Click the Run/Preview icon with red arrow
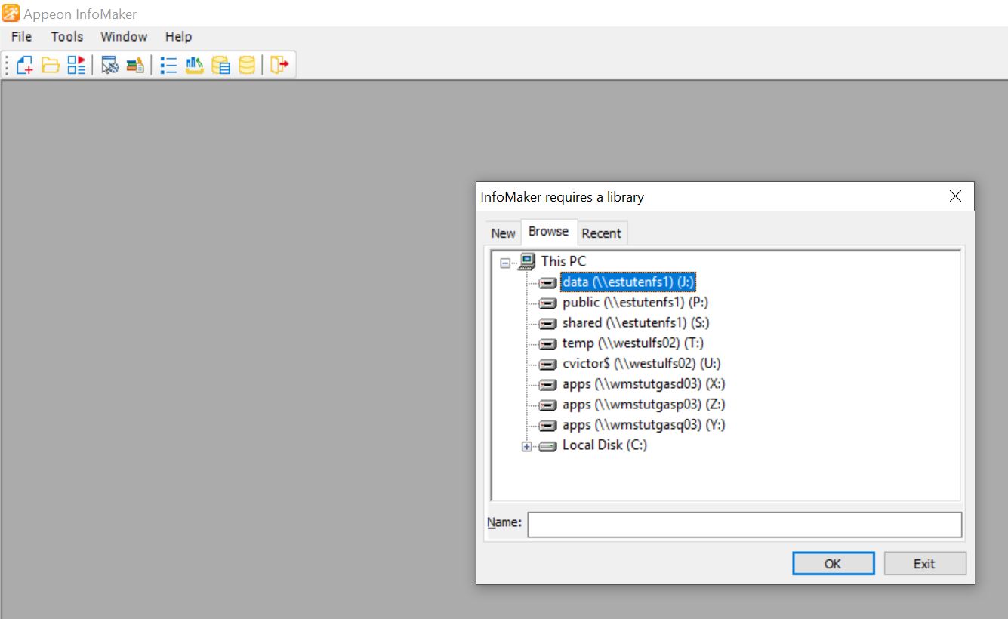 point(76,66)
